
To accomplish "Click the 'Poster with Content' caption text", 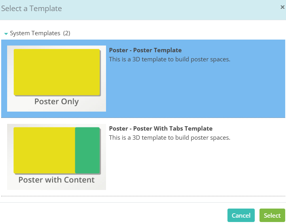I will [x=57, y=180].
